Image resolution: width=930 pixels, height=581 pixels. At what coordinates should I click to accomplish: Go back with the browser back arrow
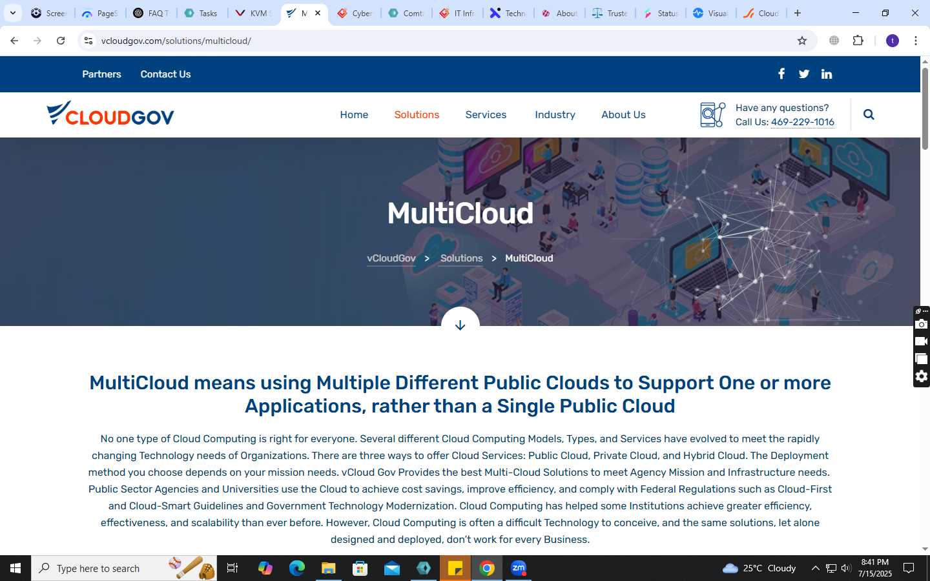click(14, 41)
